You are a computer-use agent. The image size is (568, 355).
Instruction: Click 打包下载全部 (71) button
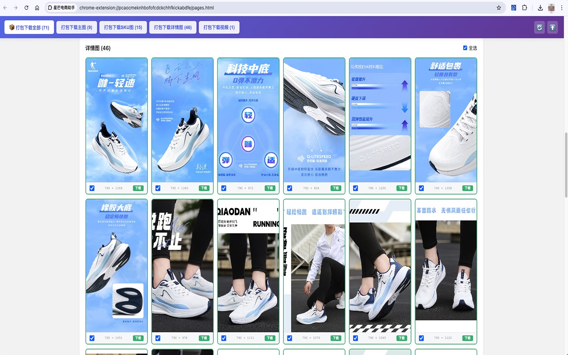point(29,28)
